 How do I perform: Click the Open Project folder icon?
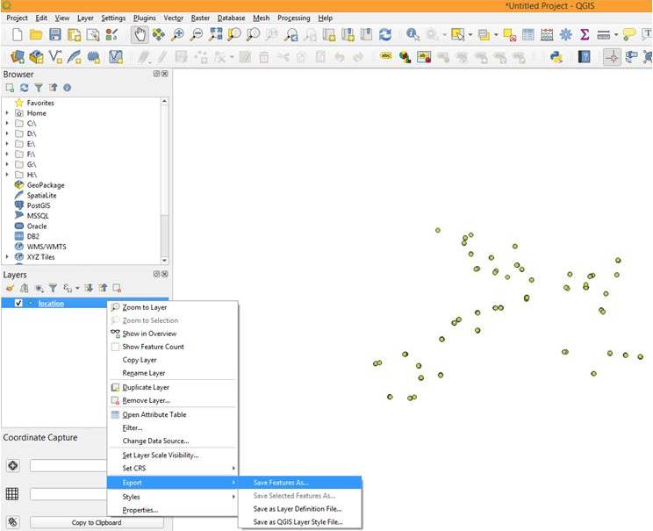point(36,35)
